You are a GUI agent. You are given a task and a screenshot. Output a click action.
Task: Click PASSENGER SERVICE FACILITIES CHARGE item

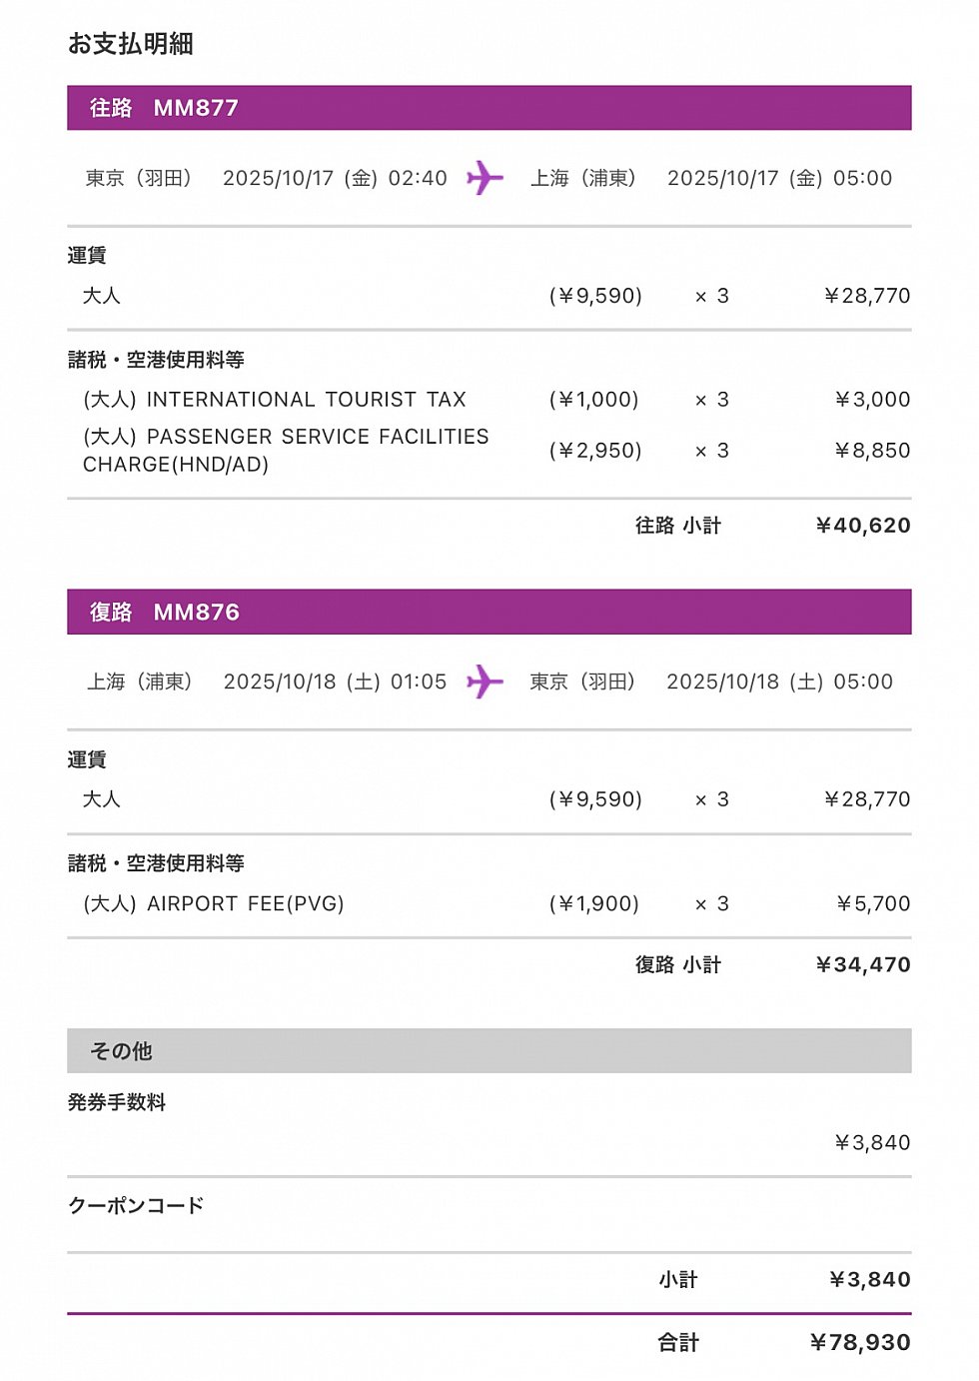(286, 451)
